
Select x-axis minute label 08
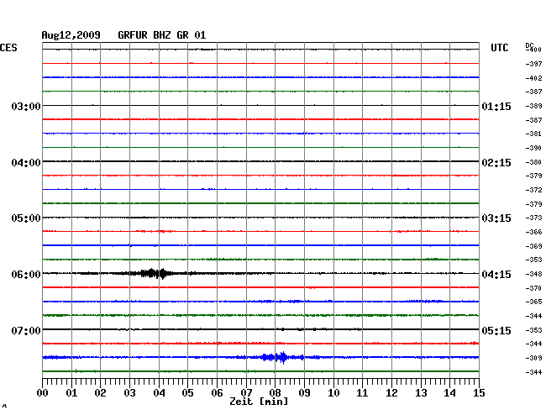click(x=275, y=392)
